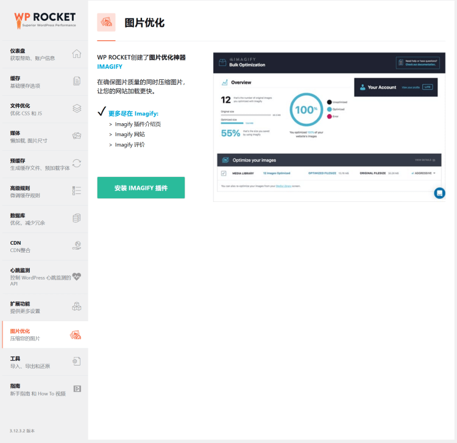Screen dimensions: 457x443
Task: Click the Imagify Bulk Optimization box icon
Action: [x=222, y=62]
